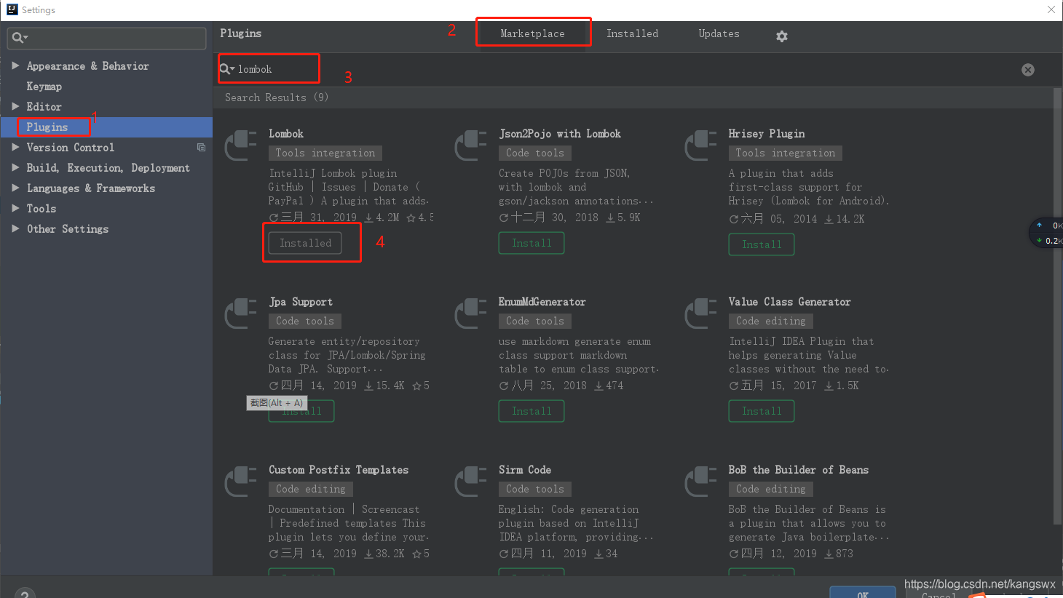Viewport: 1063px width, 598px height.
Task: Expand Languages & Frameworks node
Action: coord(15,188)
